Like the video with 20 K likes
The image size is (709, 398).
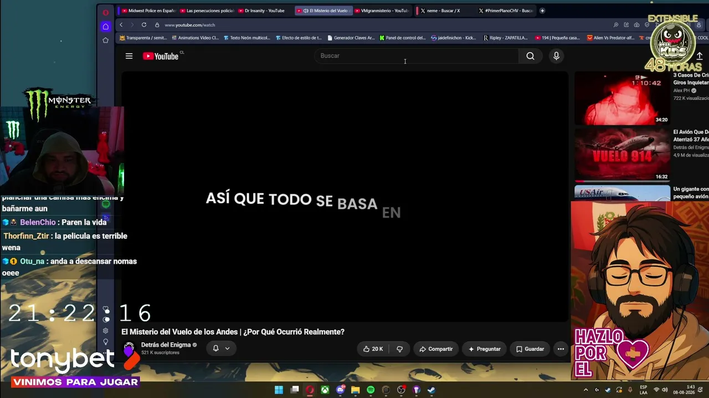(373, 349)
